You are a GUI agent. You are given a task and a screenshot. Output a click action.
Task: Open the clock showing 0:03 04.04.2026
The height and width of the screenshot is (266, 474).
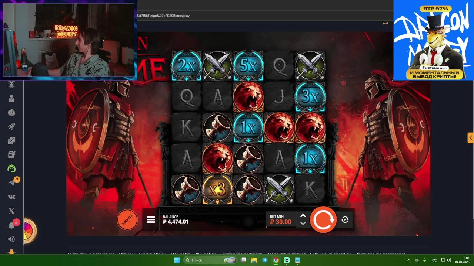pos(462,260)
